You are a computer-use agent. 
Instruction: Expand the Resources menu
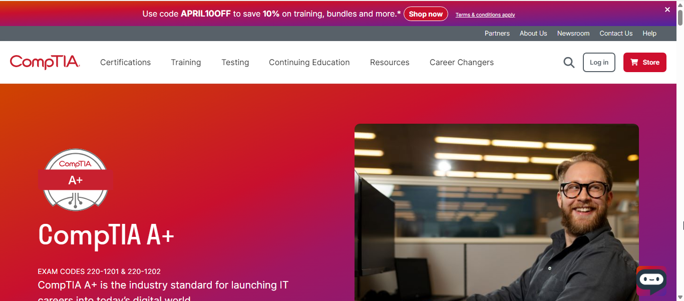point(390,63)
